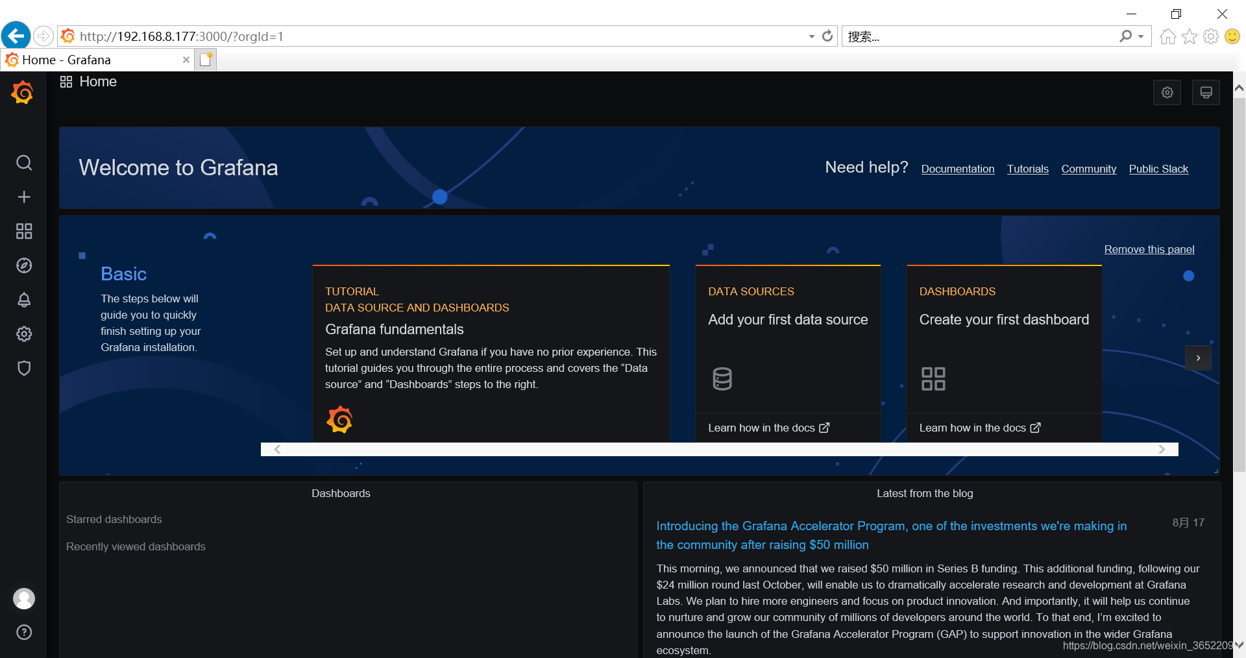The height and width of the screenshot is (658, 1246).
Task: Click the Grafana logo in sidebar
Action: pos(23,92)
